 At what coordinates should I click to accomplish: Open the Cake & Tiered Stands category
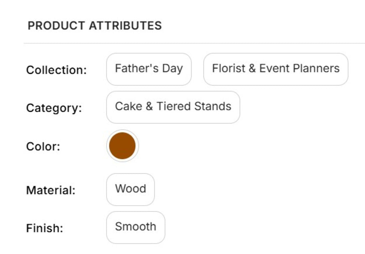(x=173, y=107)
